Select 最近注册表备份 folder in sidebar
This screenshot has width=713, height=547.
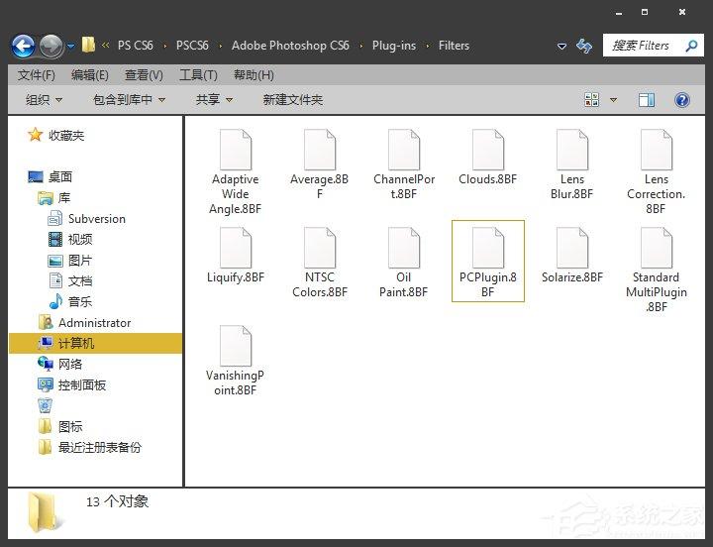coord(89,447)
